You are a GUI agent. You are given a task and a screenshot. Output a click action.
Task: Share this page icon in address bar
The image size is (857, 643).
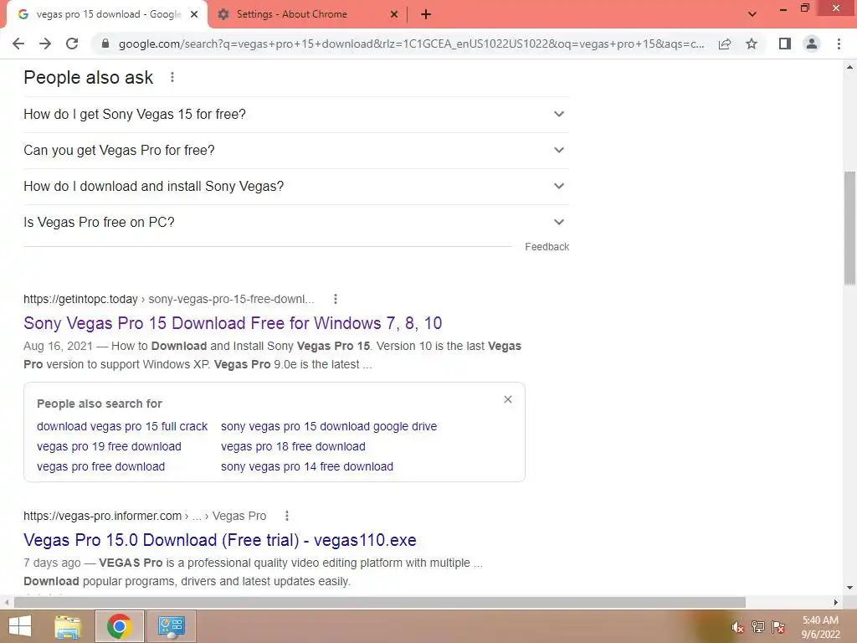725,44
